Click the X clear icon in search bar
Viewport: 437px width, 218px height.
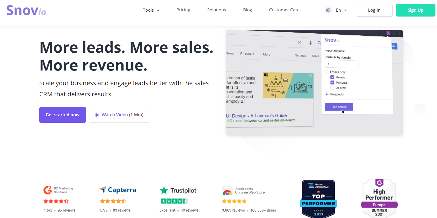299,42
